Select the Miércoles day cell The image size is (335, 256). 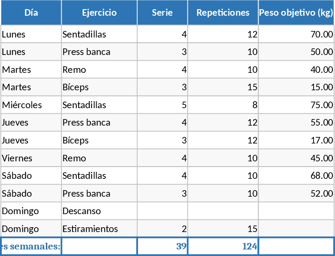click(31, 105)
